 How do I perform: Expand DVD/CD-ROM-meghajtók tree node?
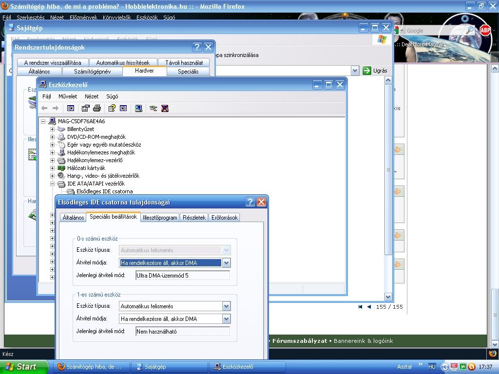click(x=52, y=137)
